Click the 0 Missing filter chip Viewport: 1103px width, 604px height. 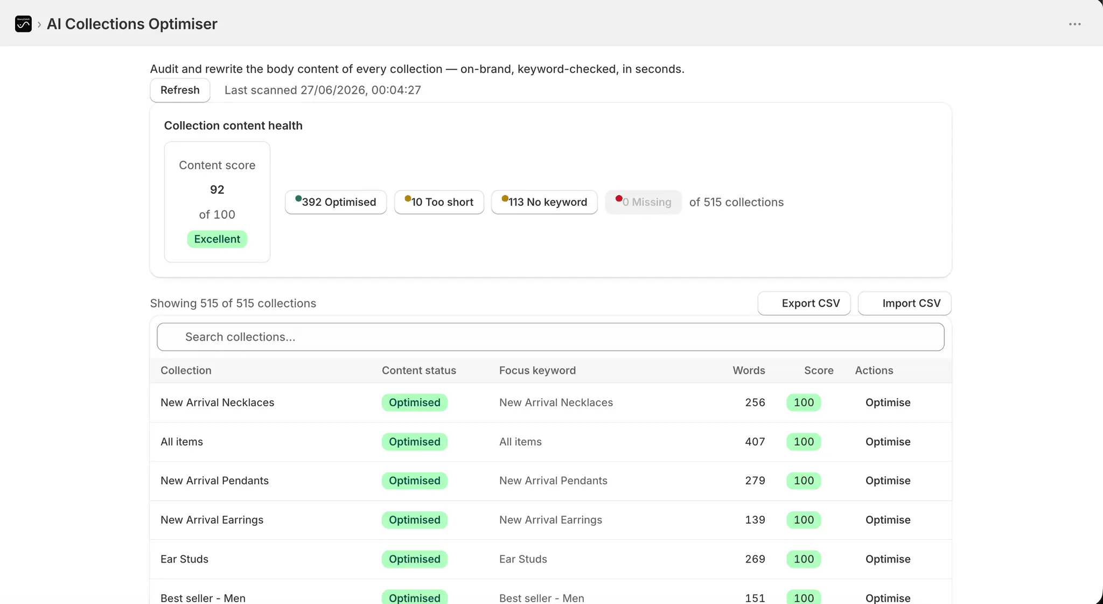[x=644, y=202]
